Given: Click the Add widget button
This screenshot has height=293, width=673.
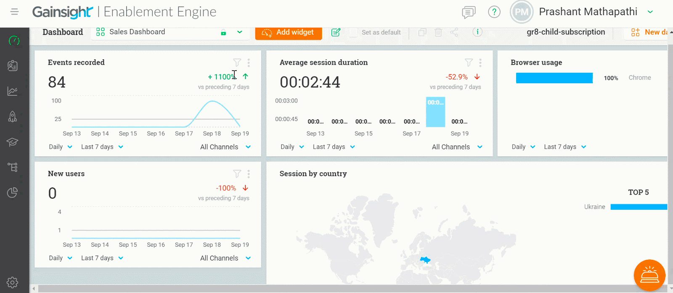Looking at the screenshot, I should pos(289,32).
